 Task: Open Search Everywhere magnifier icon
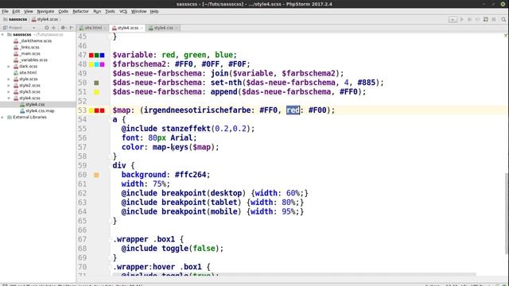point(503,19)
